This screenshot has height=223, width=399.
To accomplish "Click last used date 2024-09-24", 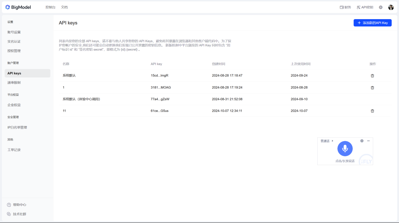I will pyautogui.click(x=299, y=76).
